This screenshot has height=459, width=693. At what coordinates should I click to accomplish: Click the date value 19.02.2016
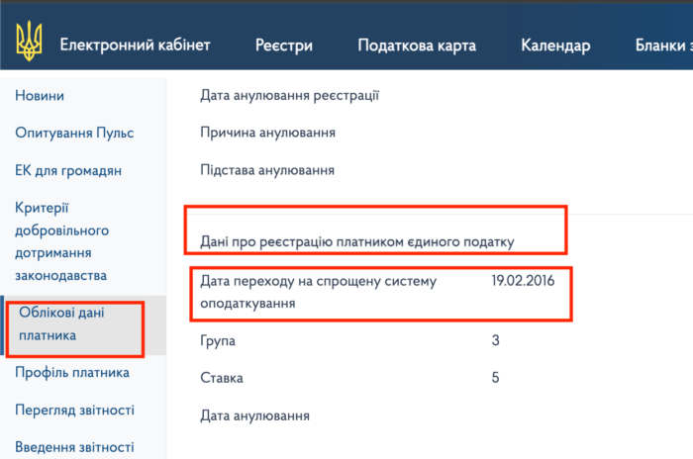pos(523,281)
